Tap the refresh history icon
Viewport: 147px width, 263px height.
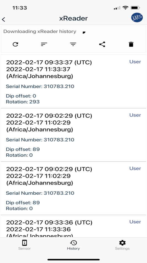[x=15, y=44]
